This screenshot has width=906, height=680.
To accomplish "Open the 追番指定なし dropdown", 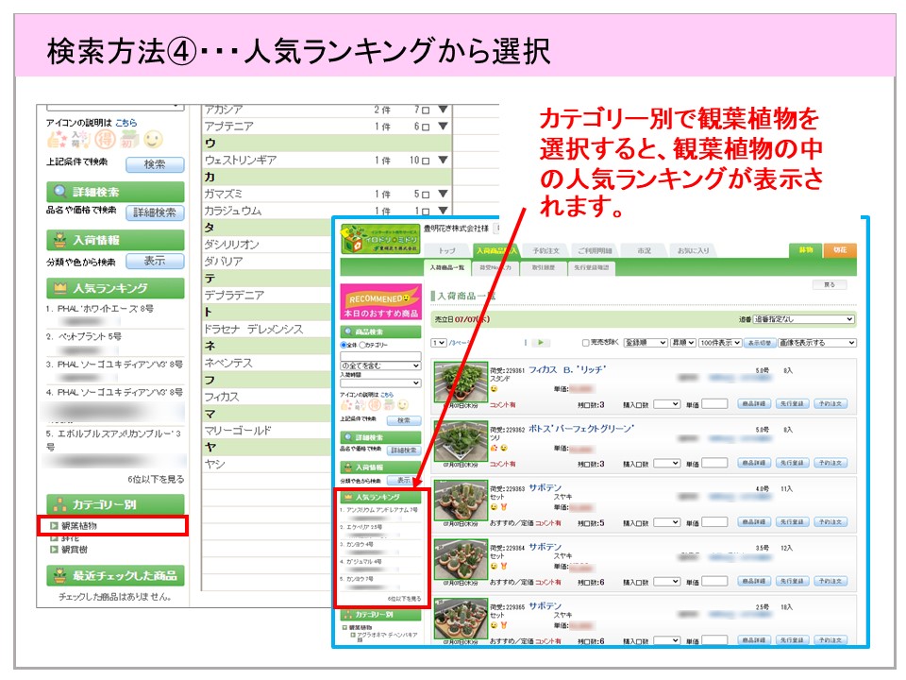I will 804,319.
